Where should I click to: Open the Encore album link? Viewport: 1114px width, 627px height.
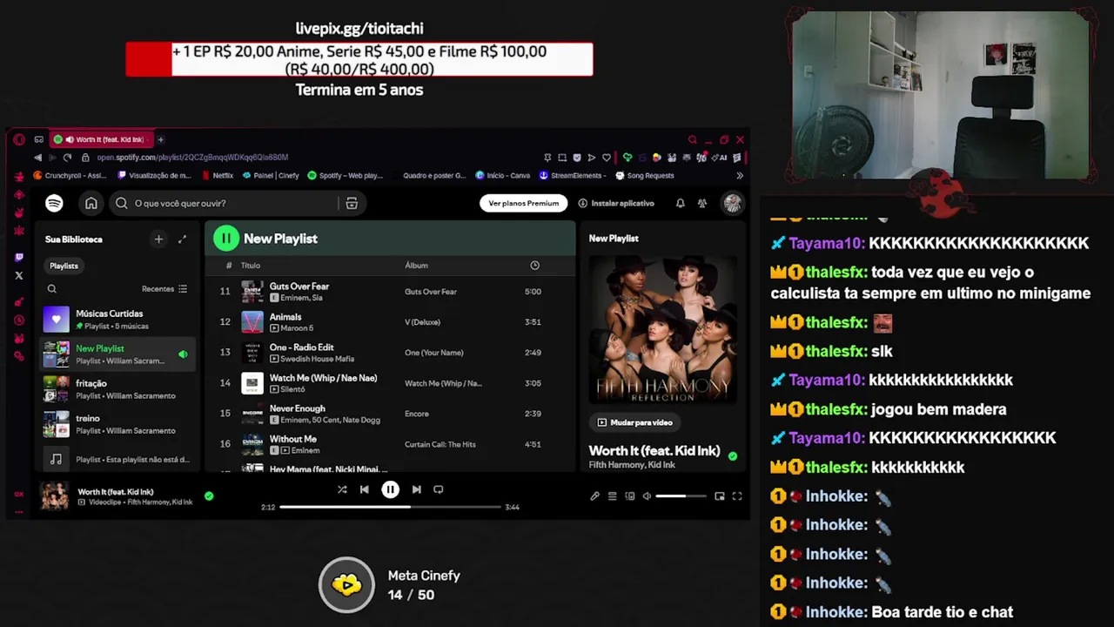(x=417, y=414)
